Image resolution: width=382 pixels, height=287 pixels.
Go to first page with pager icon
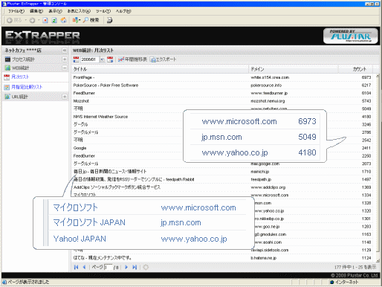(76, 267)
